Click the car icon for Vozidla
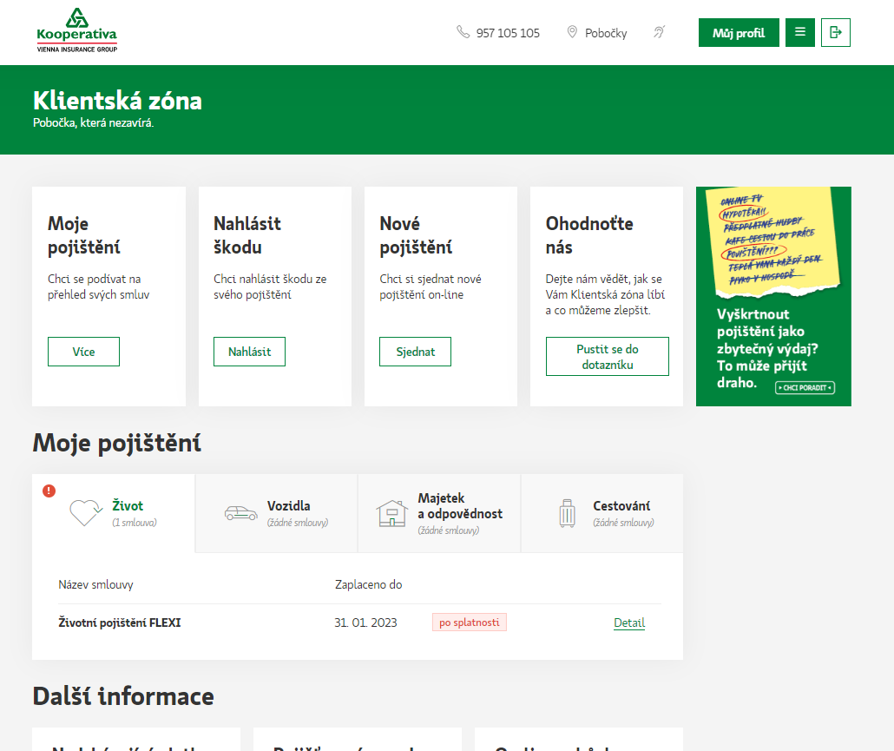 point(240,513)
